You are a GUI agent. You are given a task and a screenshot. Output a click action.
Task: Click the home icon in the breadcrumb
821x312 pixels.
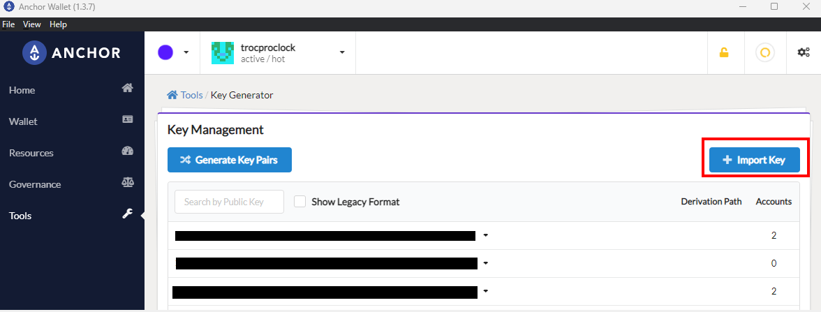[172, 95]
